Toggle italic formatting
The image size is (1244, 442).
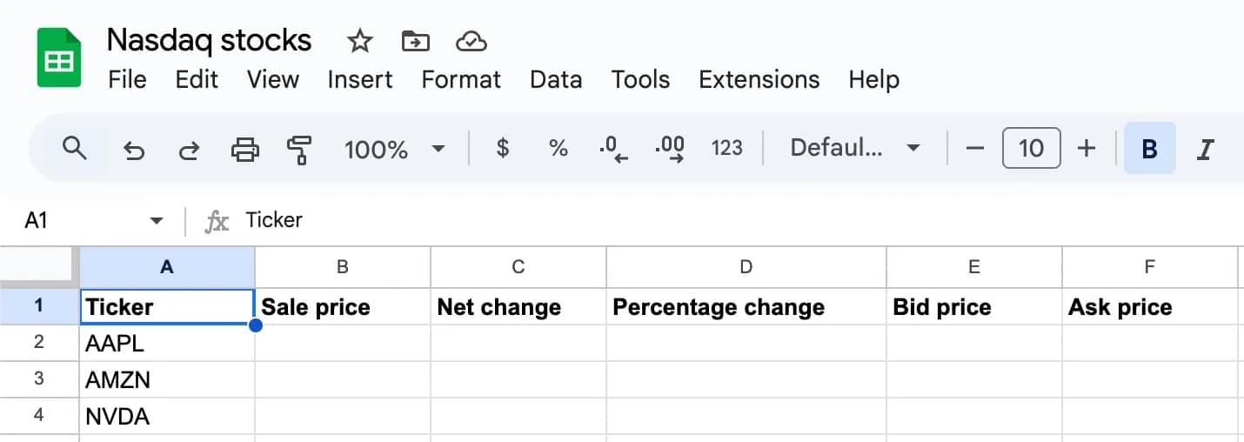1205,149
